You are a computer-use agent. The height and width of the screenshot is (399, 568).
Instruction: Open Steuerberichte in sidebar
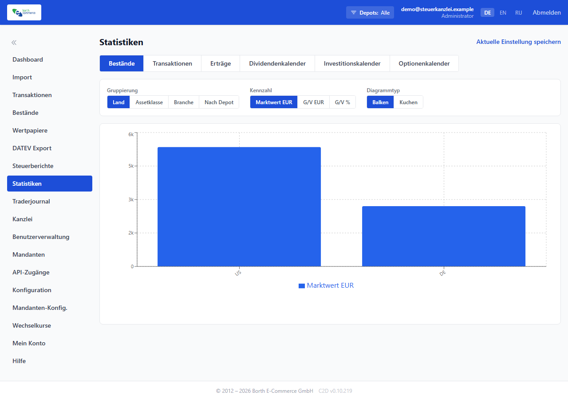coord(50,166)
